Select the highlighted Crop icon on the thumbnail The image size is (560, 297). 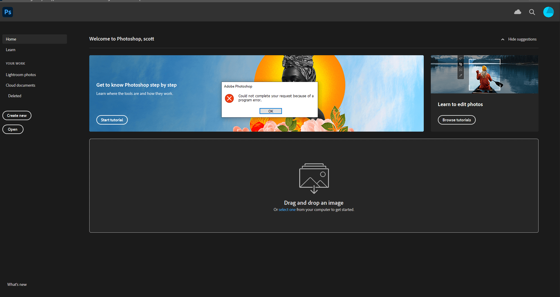tap(460, 64)
